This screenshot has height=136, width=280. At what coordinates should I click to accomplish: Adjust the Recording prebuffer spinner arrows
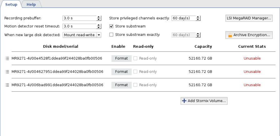click(99, 18)
